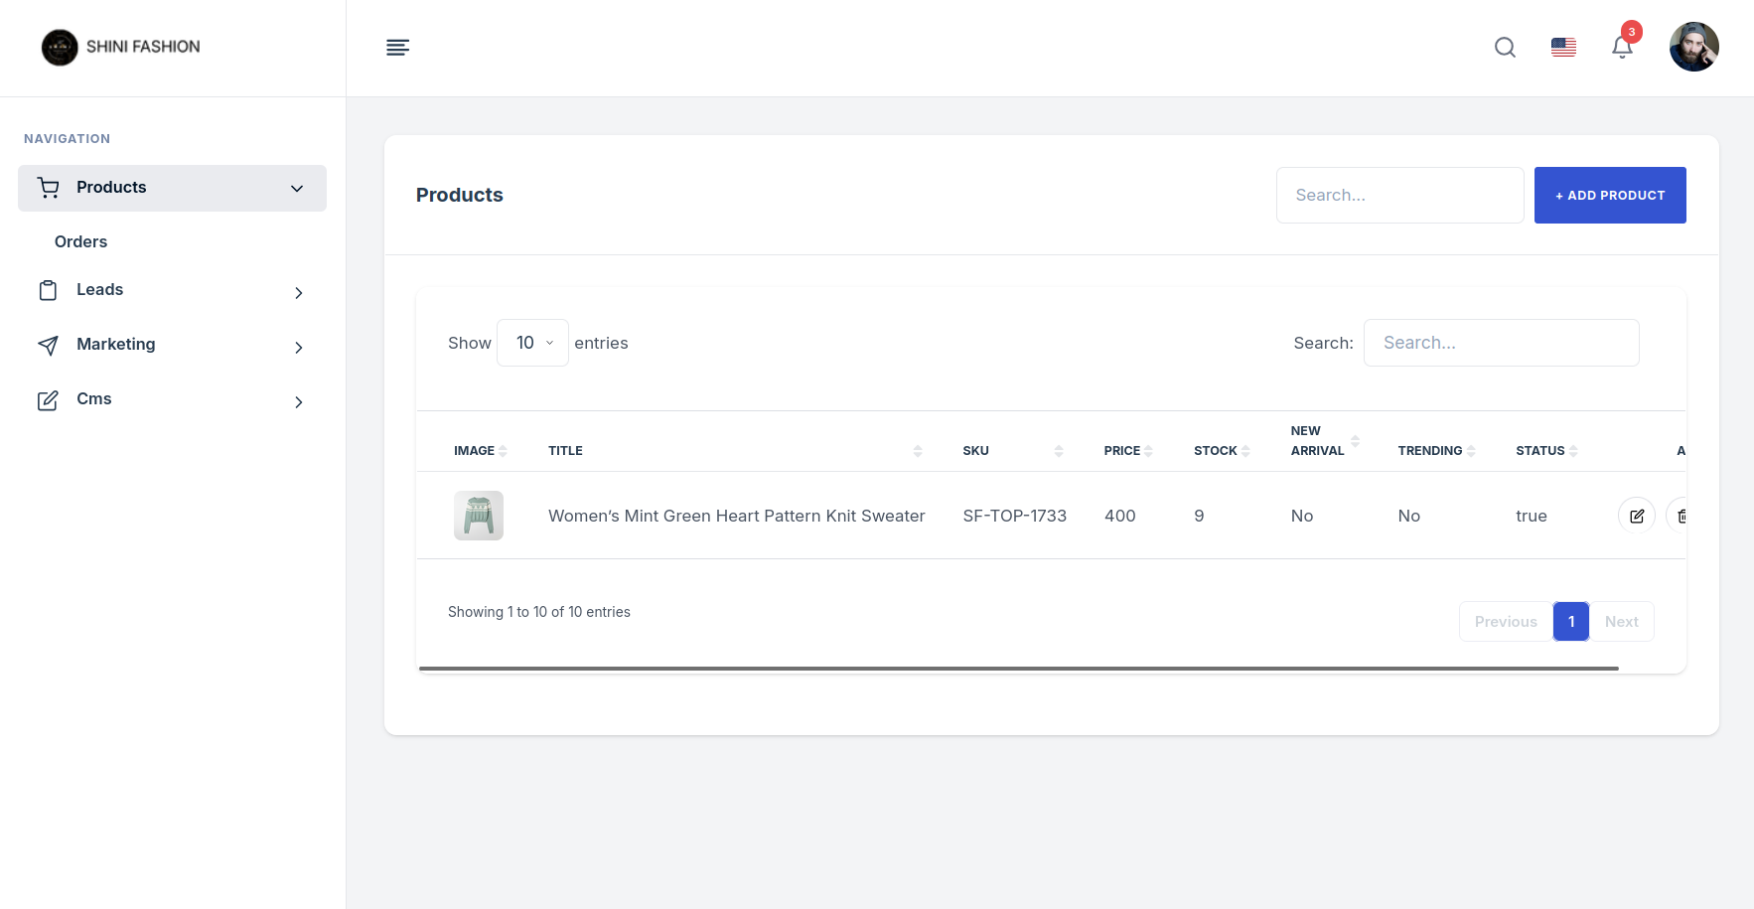Click the horizontal table scrollbar
The image size is (1754, 909).
point(1018,669)
